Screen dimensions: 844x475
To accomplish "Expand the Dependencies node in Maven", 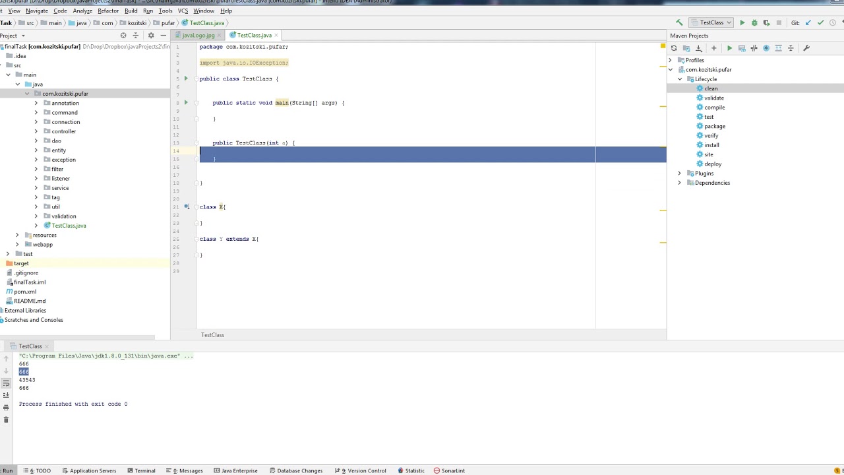I will pyautogui.click(x=680, y=183).
